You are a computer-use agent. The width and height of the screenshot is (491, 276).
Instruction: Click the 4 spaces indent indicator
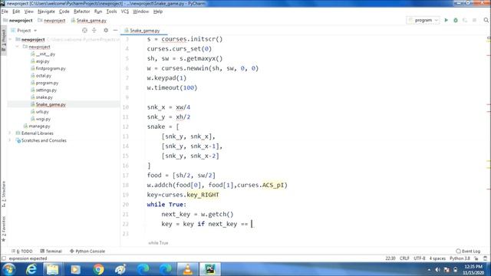point(437,258)
